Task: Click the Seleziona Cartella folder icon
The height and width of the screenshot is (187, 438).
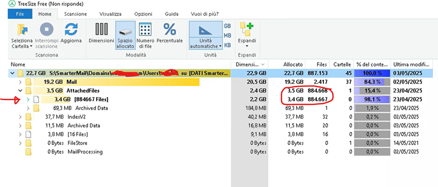Action: (x=22, y=29)
